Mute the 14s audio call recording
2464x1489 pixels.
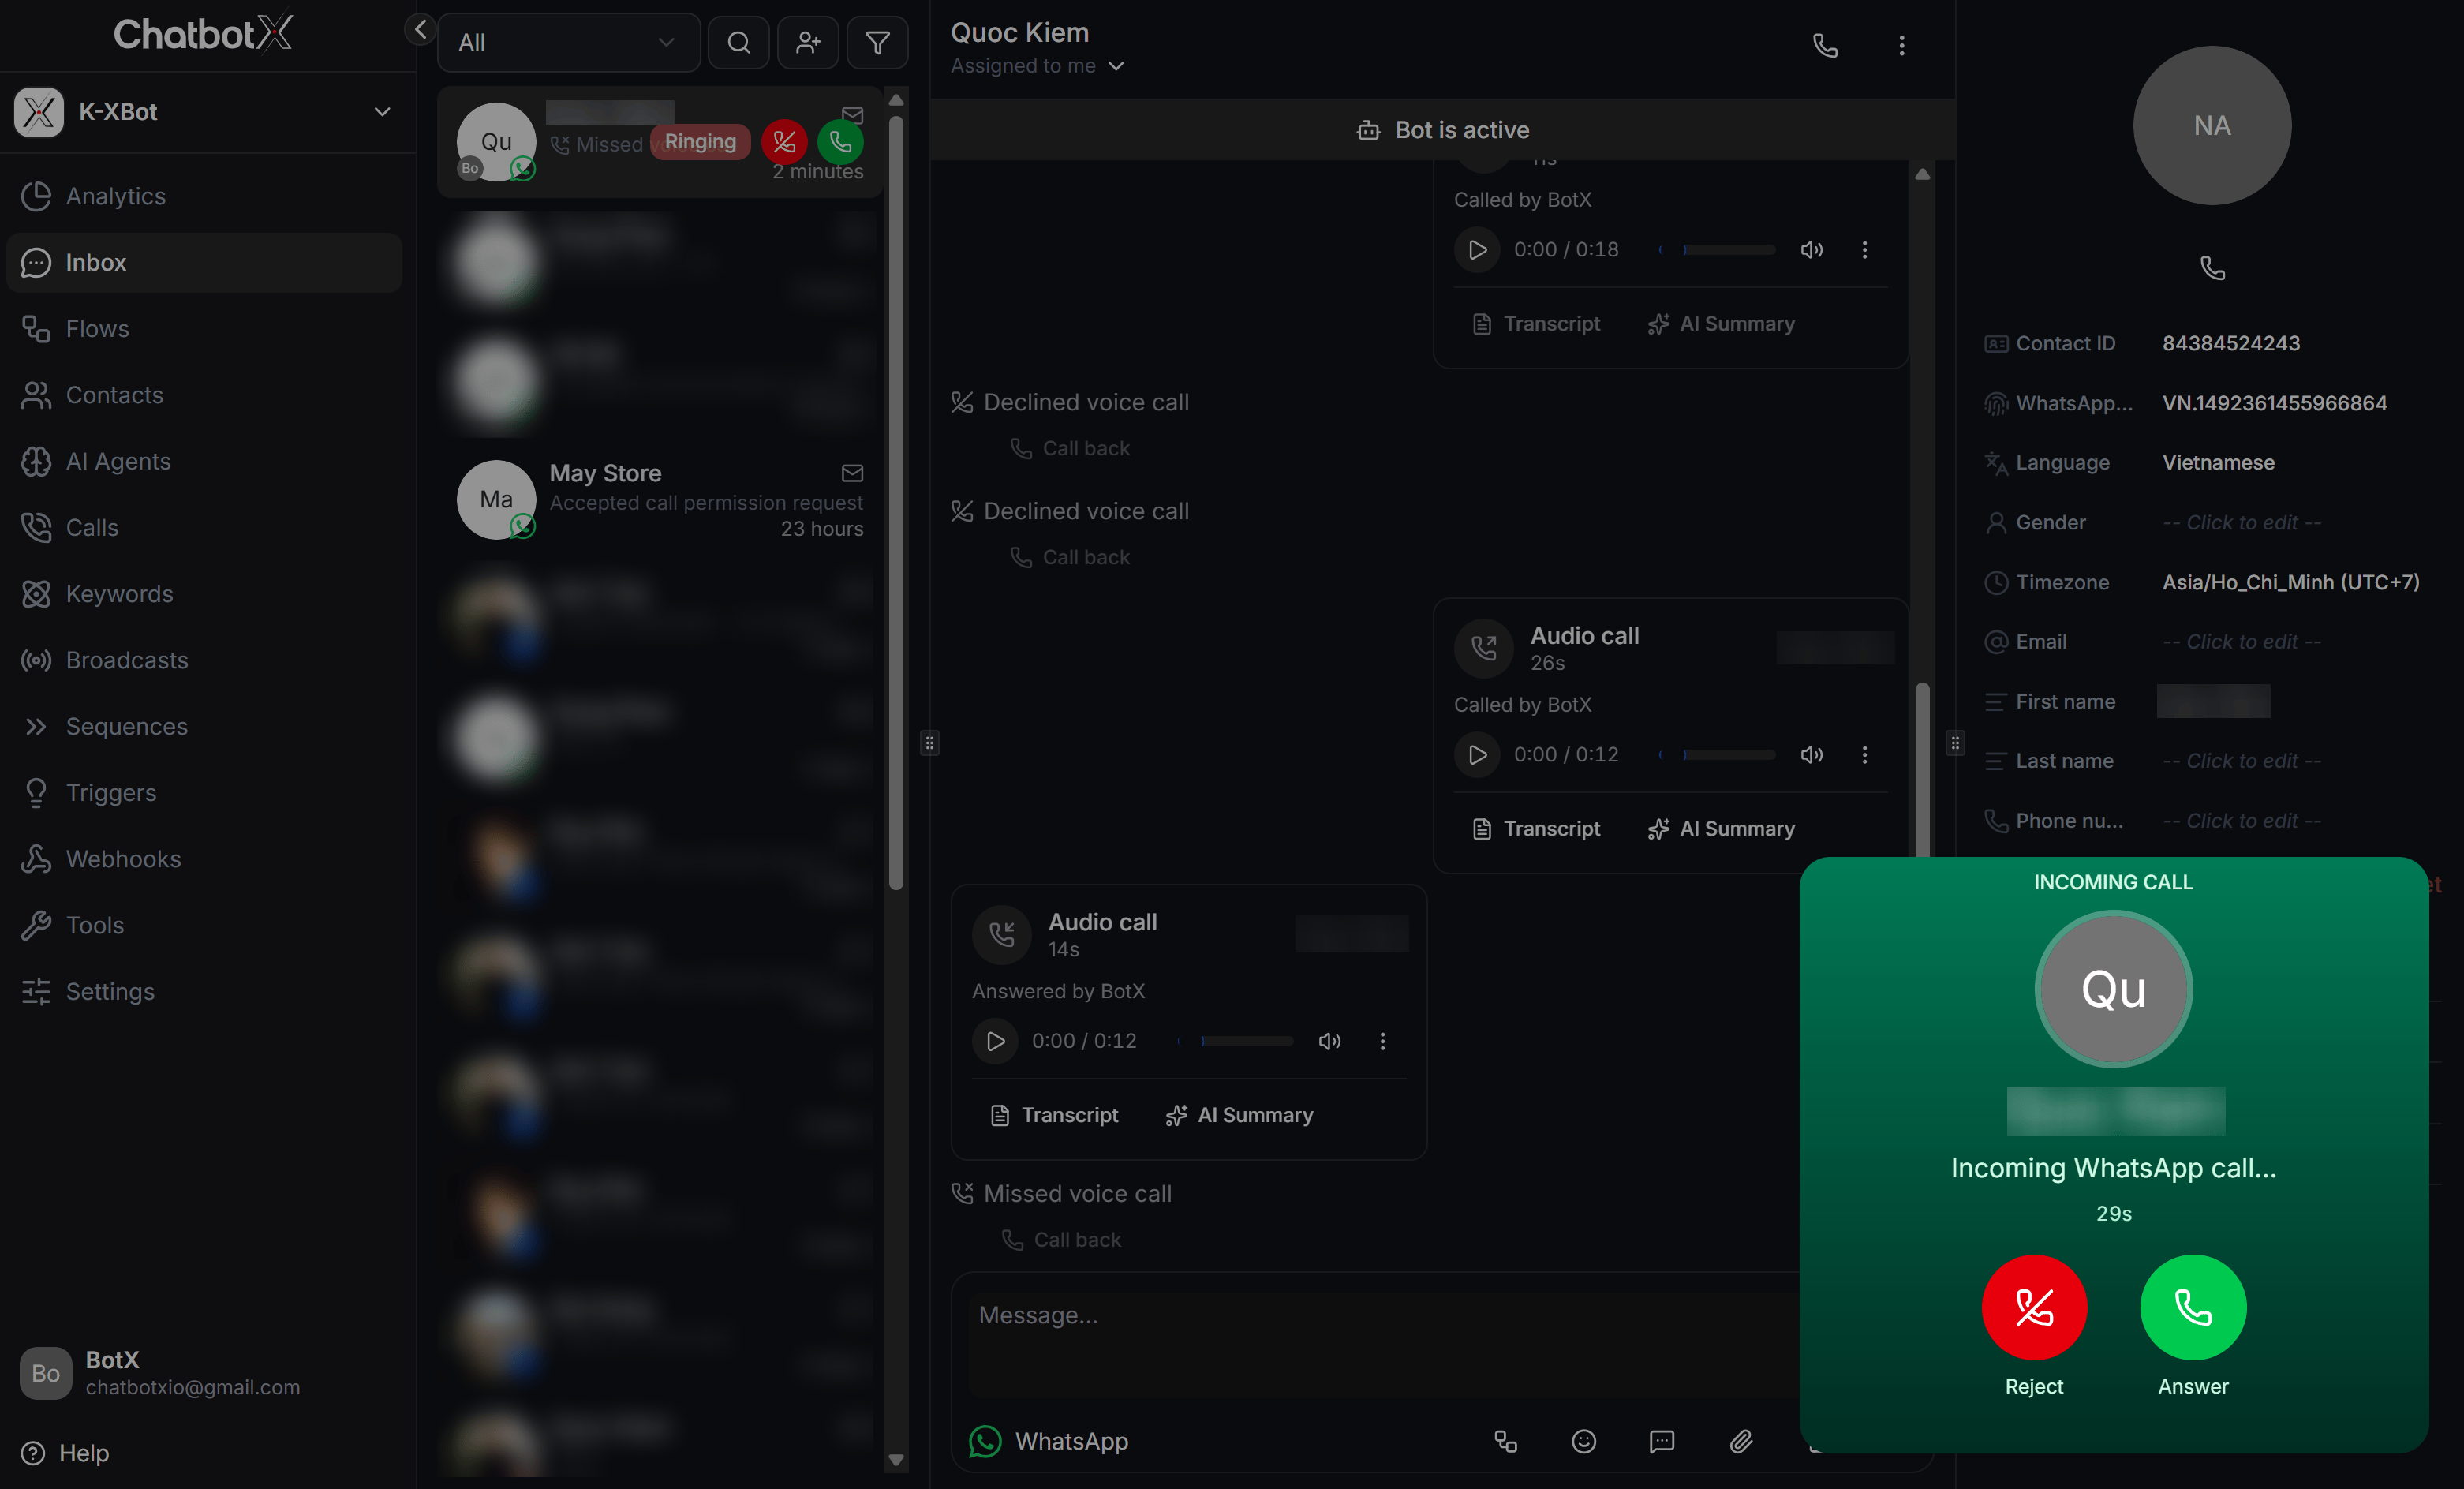pos(1329,1041)
